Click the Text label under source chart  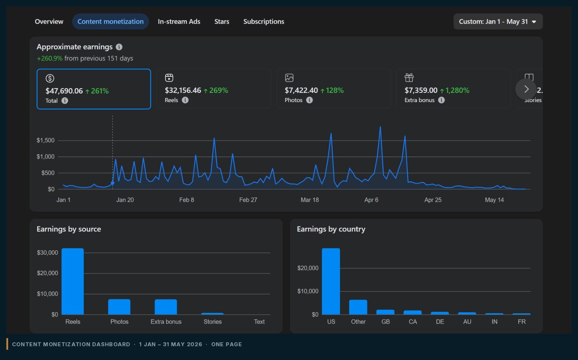pyautogui.click(x=259, y=322)
